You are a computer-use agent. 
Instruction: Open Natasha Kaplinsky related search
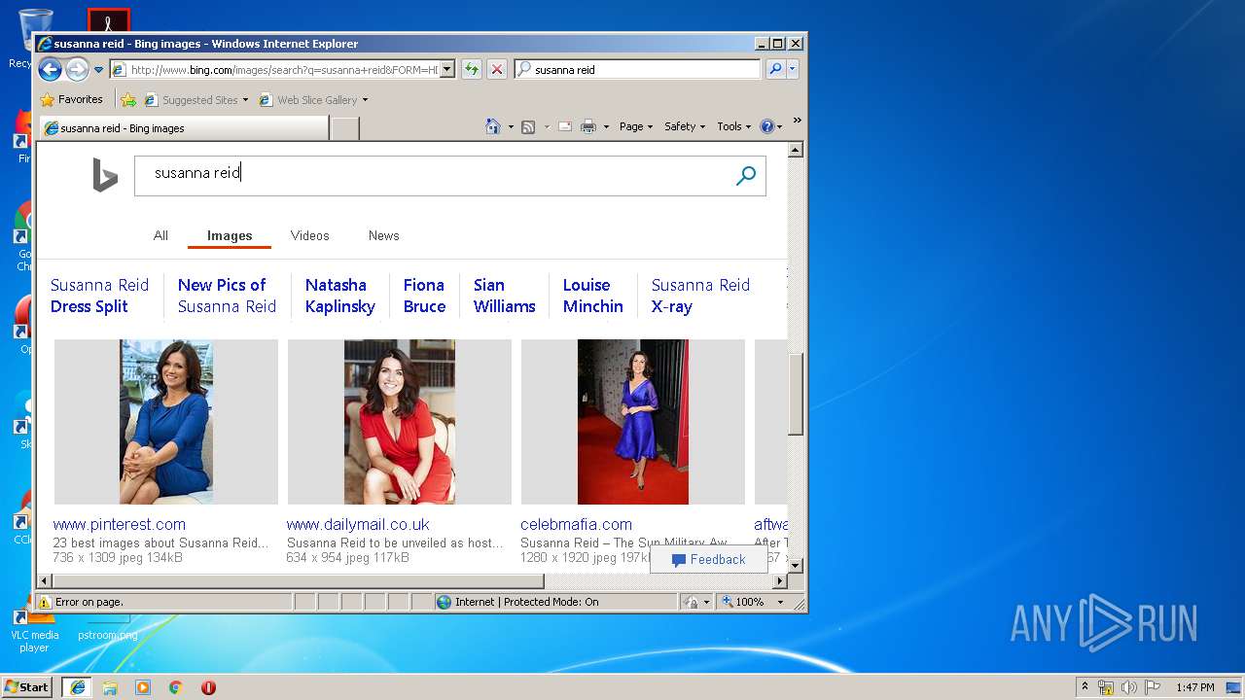(339, 296)
